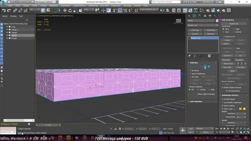
Task: Activate Bind to Space Warp tool
Action: click(x=25, y=11)
